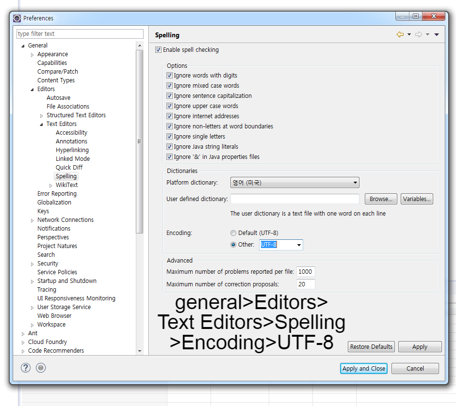Select Content Types tree item
Viewport: 456px width, 406px height.
tap(56, 80)
